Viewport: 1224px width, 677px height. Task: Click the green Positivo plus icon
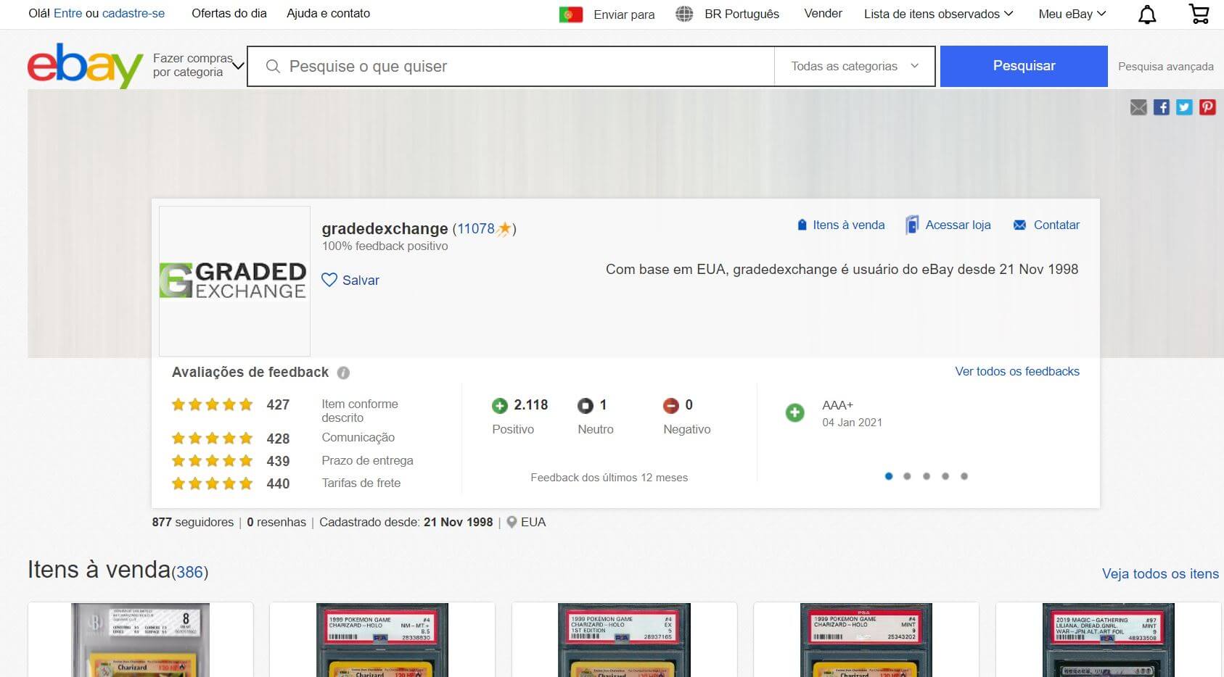[499, 406]
